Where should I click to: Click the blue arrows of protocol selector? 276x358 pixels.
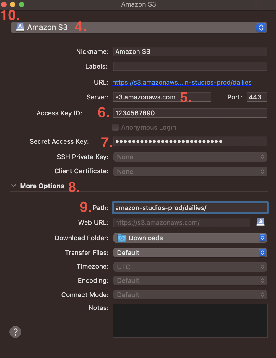coord(261,28)
